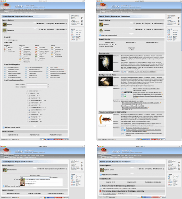182x199 pixels.
Task: Click Jump to page control in Daphnia window
Action: click(132, 49)
